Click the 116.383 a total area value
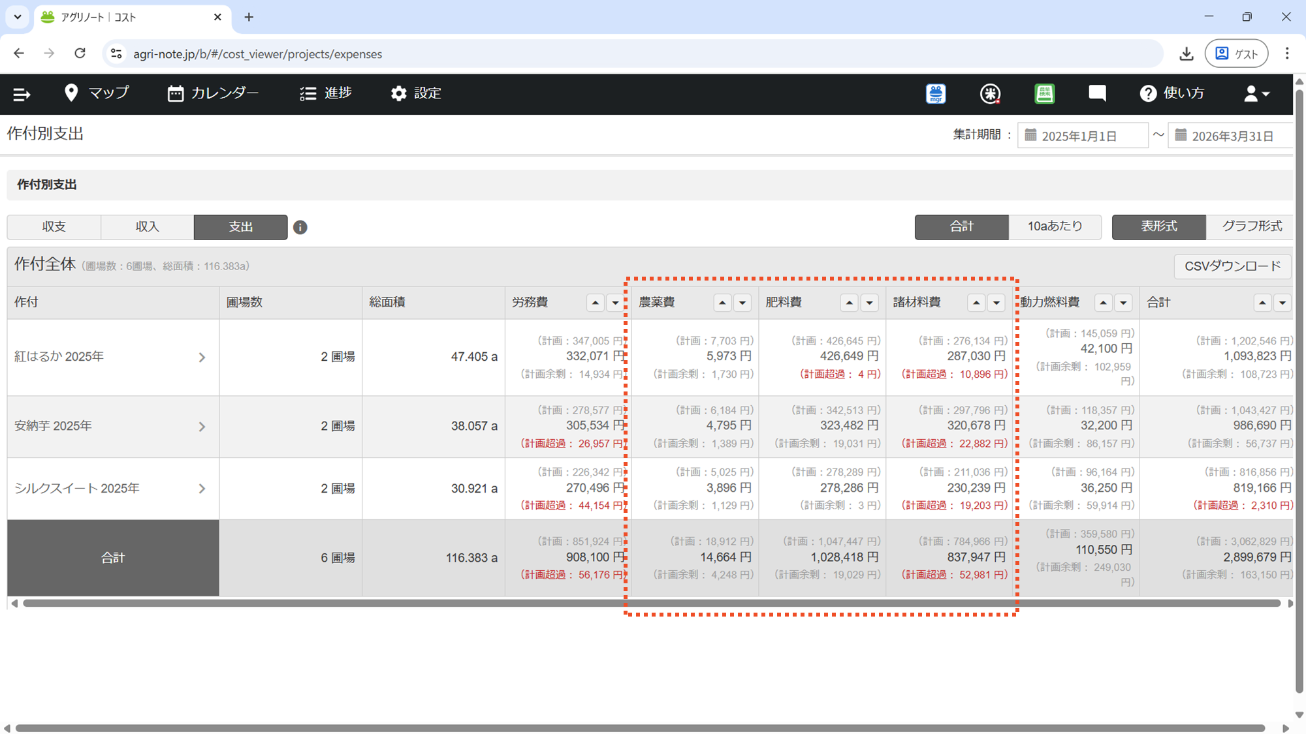The height and width of the screenshot is (734, 1306). pos(471,558)
